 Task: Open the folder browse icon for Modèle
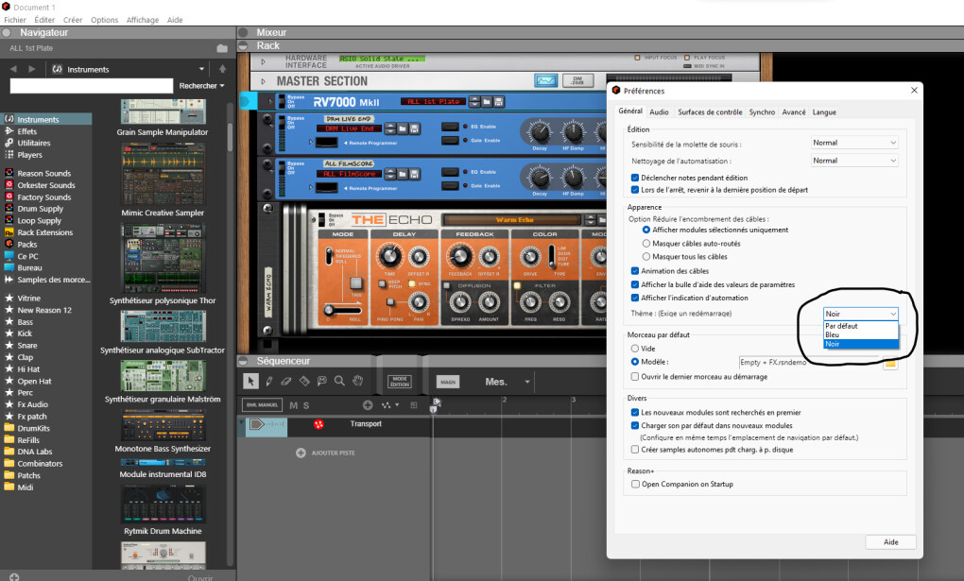pyautogui.click(x=890, y=364)
